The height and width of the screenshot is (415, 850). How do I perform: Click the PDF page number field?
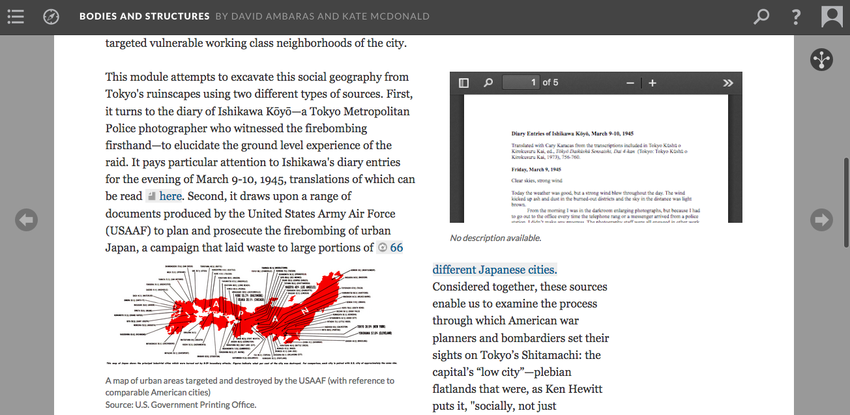click(x=521, y=83)
